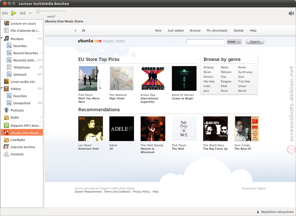Select Ubuntu One Music Store source
Image resolution: width=296 pixels, height=216 pixels.
point(22,133)
